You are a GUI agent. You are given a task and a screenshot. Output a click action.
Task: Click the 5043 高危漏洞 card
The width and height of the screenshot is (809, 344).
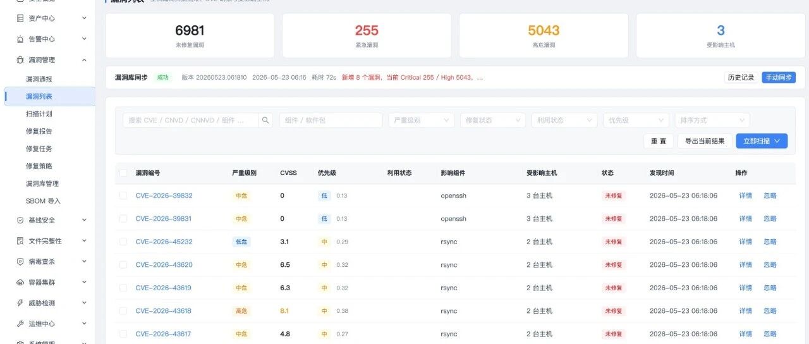click(x=544, y=35)
